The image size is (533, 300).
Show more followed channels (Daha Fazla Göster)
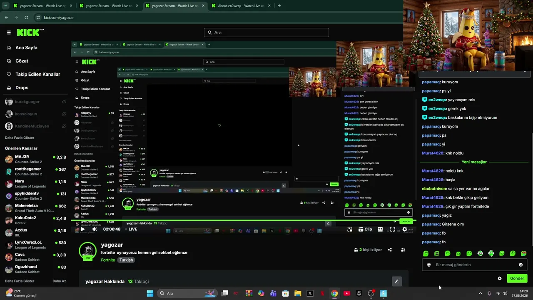(20, 137)
